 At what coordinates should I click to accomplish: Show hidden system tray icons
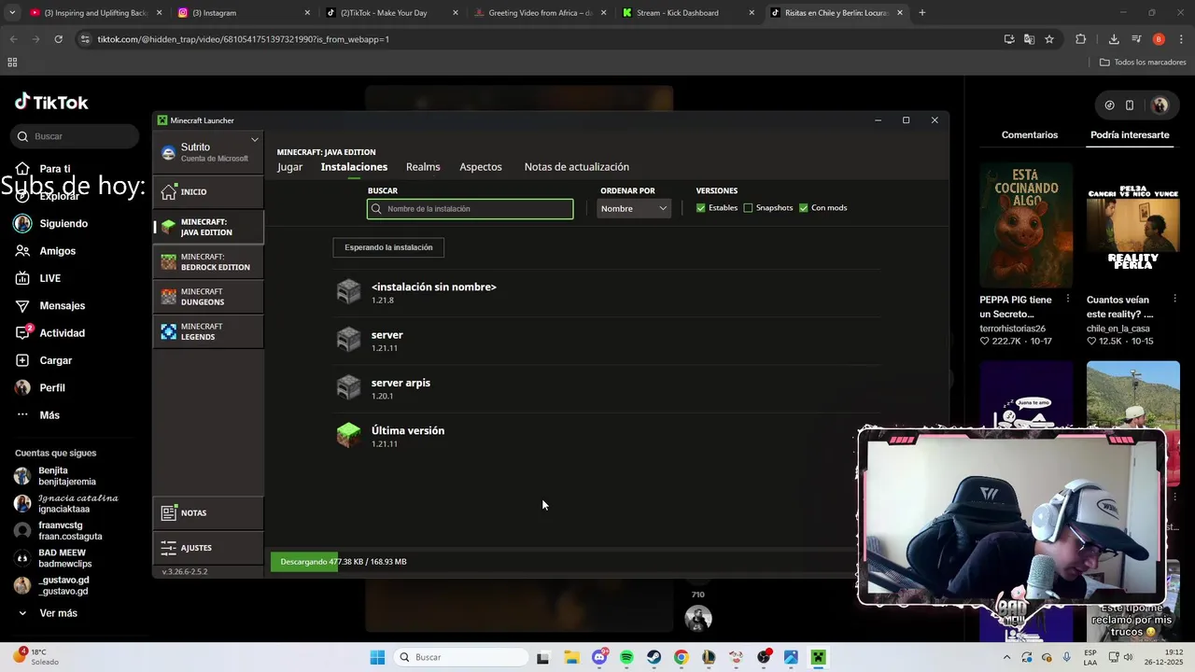tap(1006, 657)
